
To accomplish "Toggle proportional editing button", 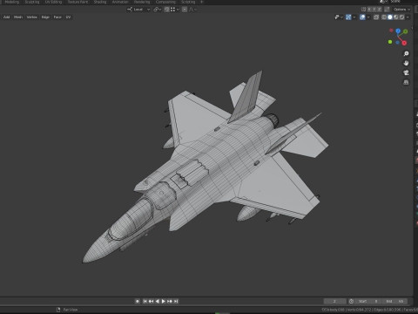I will click(x=185, y=10).
